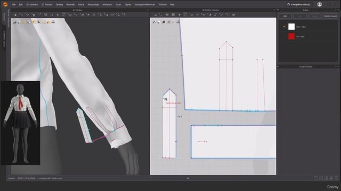Screen dimensions: 341x191
Task: Click the dark crescent display icon in 3D viewport
Action: [39, 22]
